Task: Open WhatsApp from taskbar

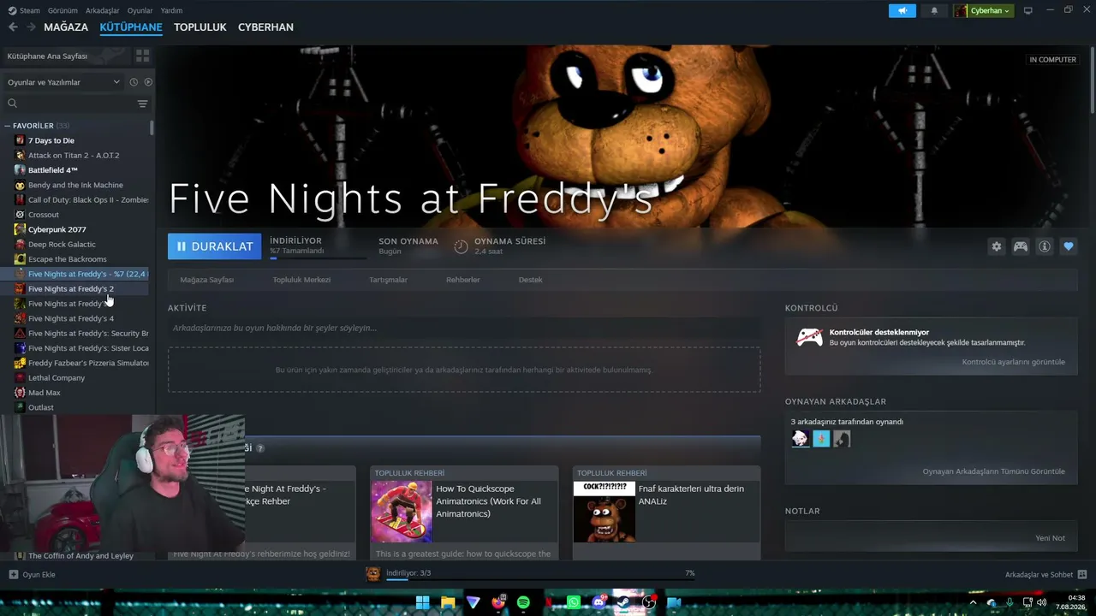Action: click(574, 602)
